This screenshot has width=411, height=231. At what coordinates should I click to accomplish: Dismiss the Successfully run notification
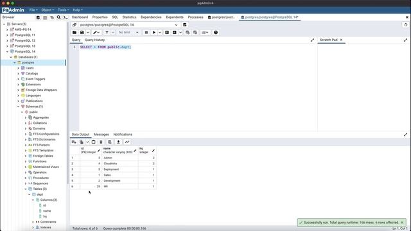point(402,223)
